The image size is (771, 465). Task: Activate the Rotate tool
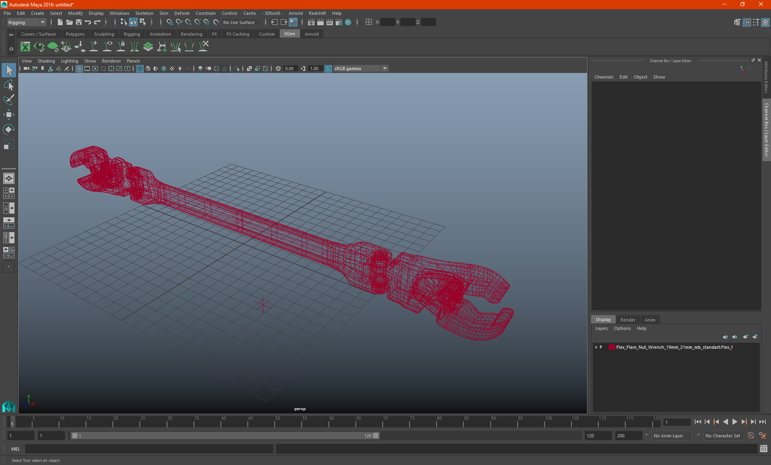(8, 129)
